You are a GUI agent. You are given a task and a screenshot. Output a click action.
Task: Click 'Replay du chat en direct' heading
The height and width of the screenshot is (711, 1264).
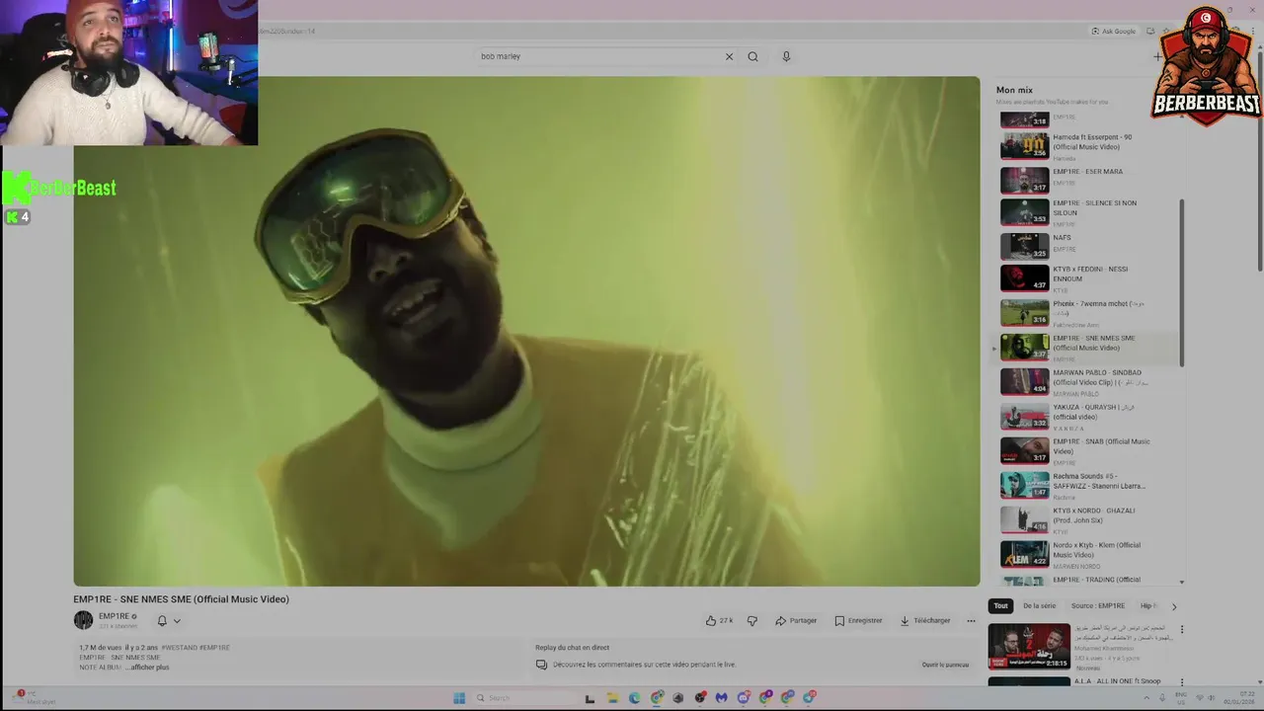tap(572, 648)
